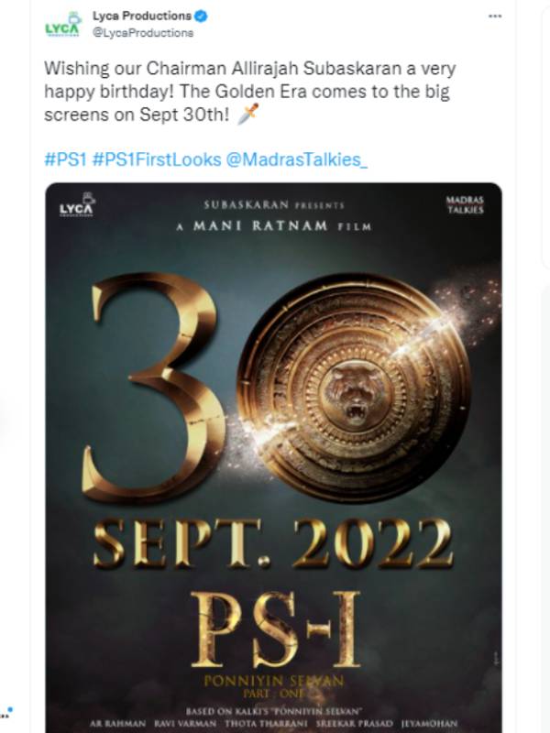This screenshot has width=550, height=733.
Task: Click the Lyca logo on the poster
Action: click(77, 207)
